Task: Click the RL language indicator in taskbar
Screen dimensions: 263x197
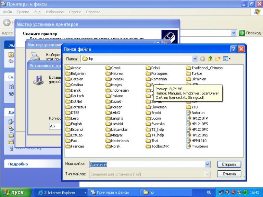Action: pyautogui.click(x=209, y=193)
